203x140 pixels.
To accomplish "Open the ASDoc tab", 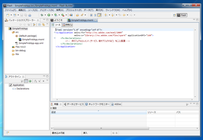I will click(x=116, y=104).
